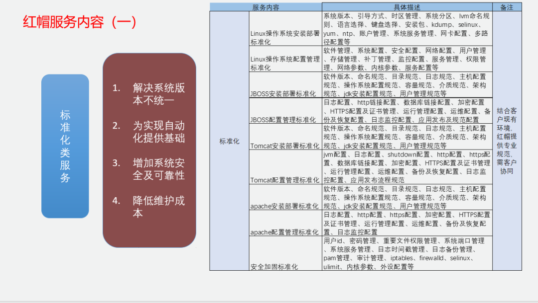Image resolution: width=538 pixels, height=303 pixels.
Task: Select the blue 标准化类服务 rounded box
Action: click(65, 146)
